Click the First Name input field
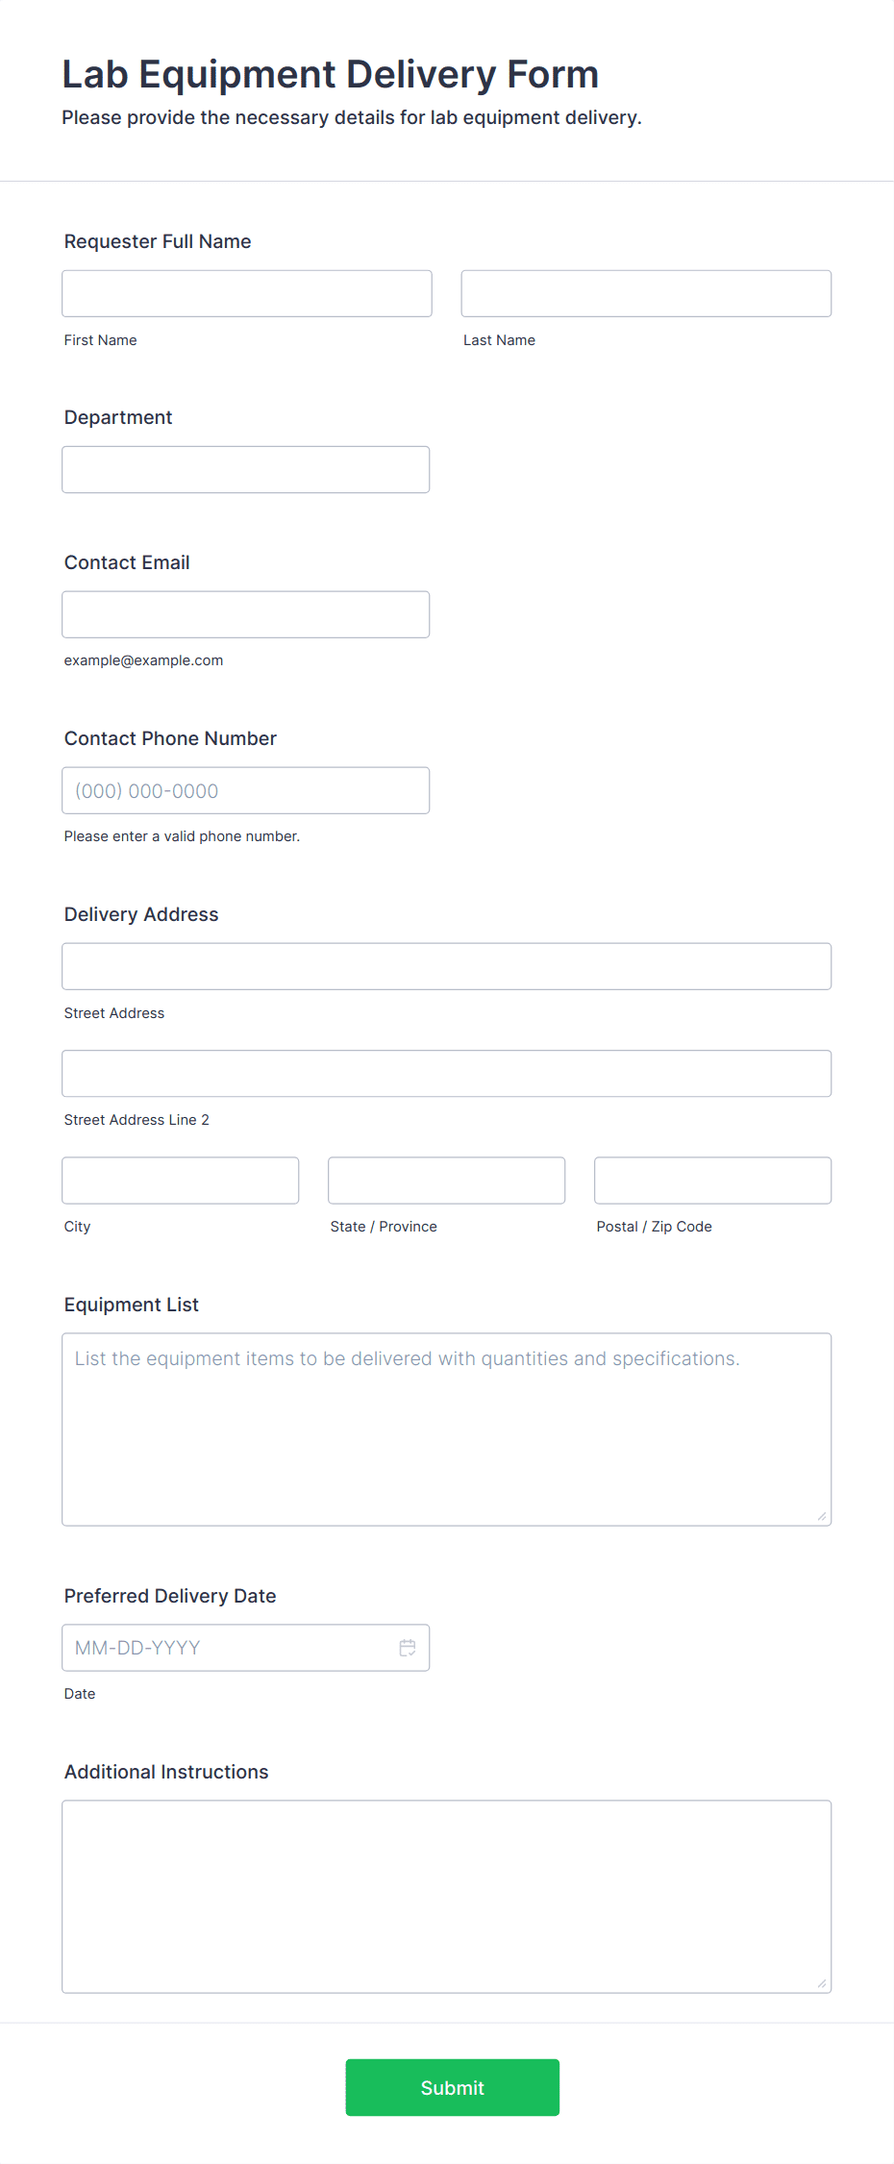The width and height of the screenshot is (894, 2164). coord(247,293)
